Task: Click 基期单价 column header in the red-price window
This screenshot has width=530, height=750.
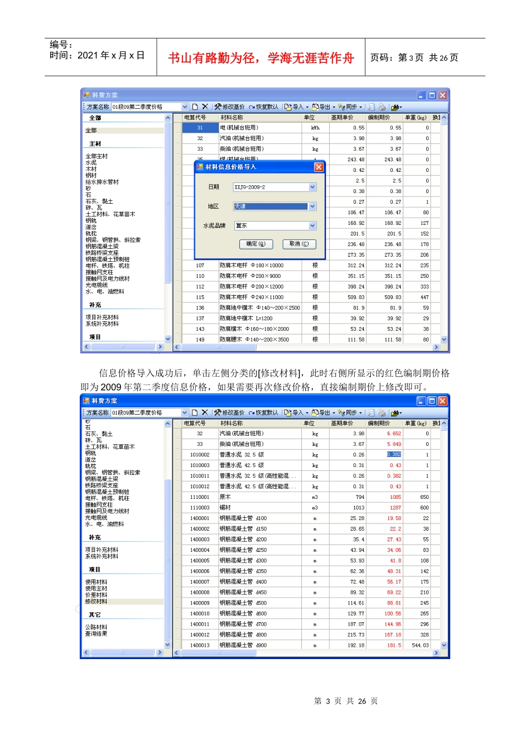Action: 347,424
